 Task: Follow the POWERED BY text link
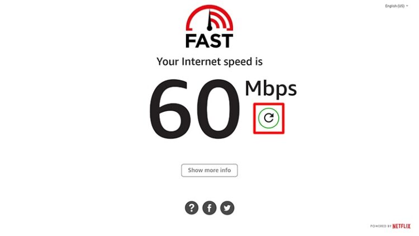pyautogui.click(x=381, y=226)
